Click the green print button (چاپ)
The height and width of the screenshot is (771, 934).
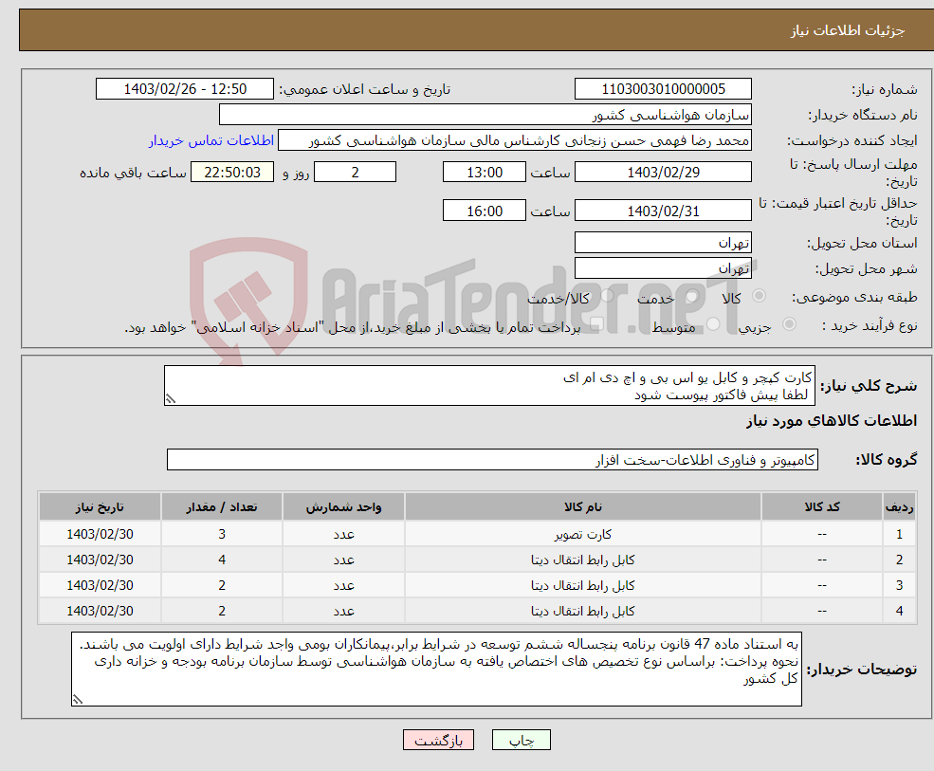[522, 740]
